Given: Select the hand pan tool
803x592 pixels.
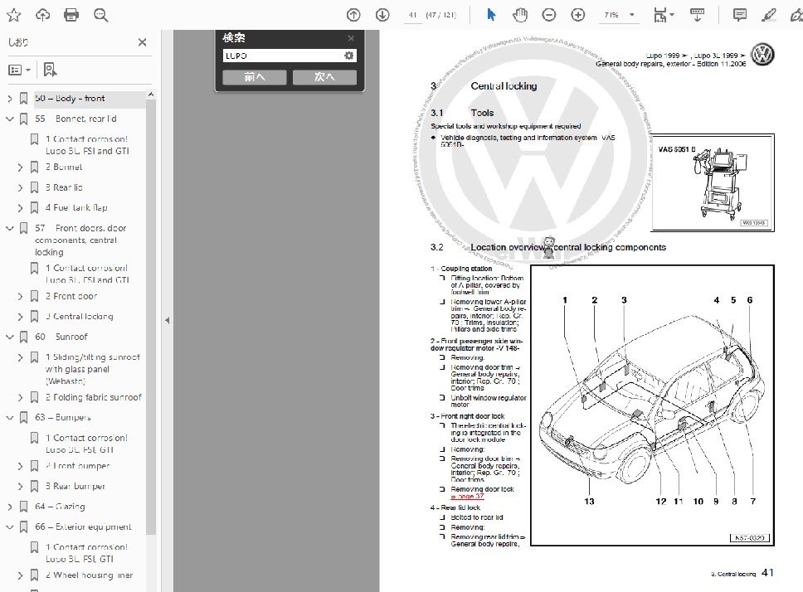Looking at the screenshot, I should (x=520, y=15).
